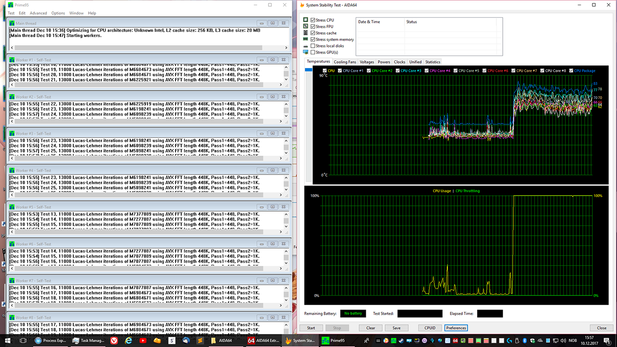The height and width of the screenshot is (347, 617).
Task: Click the RAM stick icon beside Stress system memory
Action: click(306, 39)
